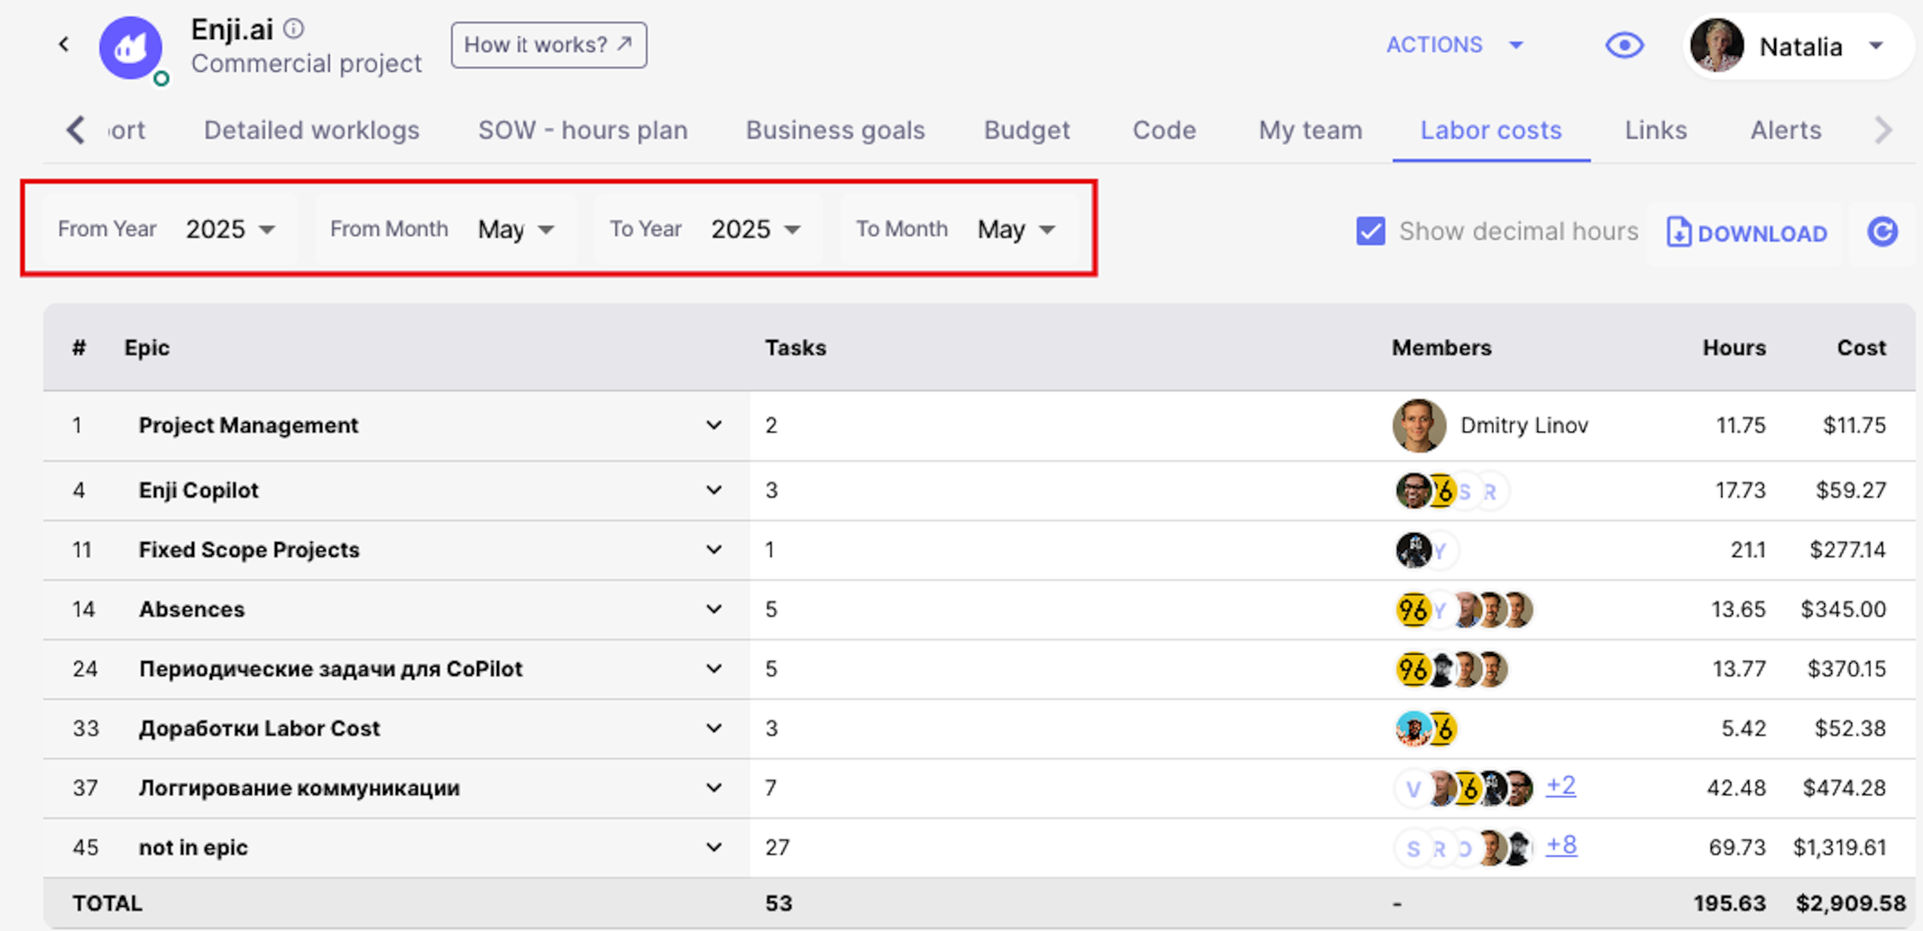Expand the Enji Copilot epic row
The width and height of the screenshot is (1923, 931).
coord(713,490)
